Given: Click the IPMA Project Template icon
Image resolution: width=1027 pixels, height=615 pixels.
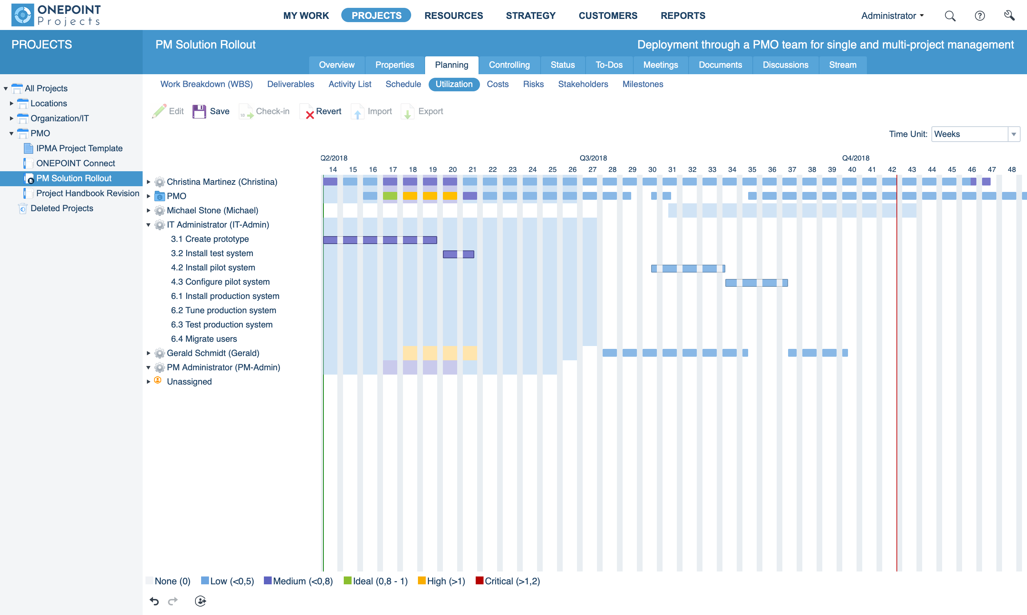Looking at the screenshot, I should pyautogui.click(x=29, y=148).
